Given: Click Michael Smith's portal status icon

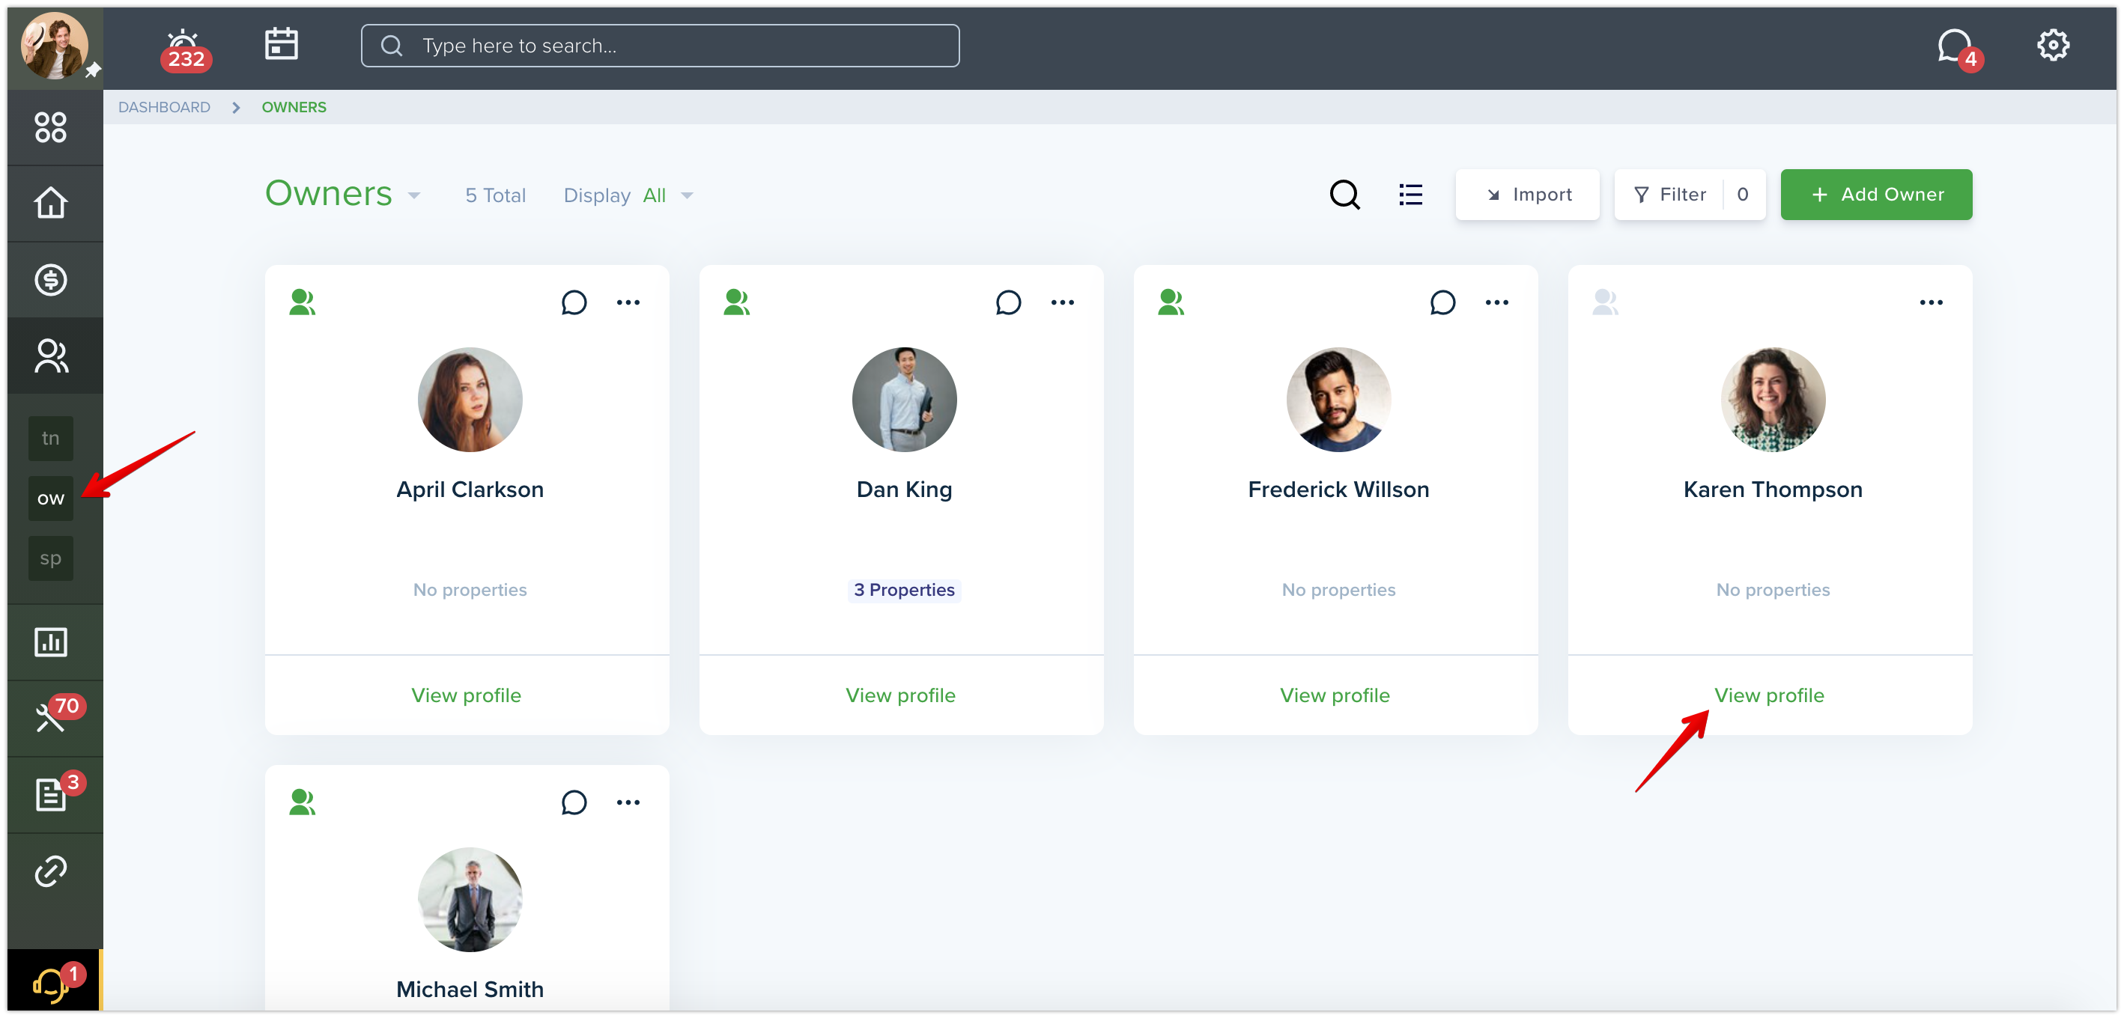Looking at the screenshot, I should coord(302,802).
